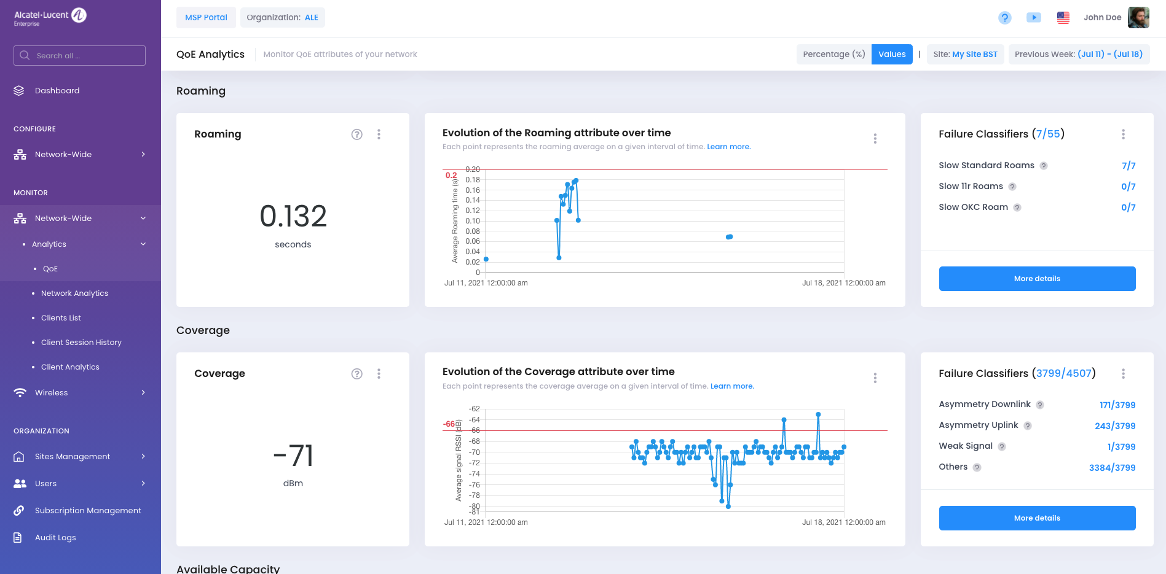Open the video tutorial play icon
The image size is (1166, 574).
(x=1034, y=18)
